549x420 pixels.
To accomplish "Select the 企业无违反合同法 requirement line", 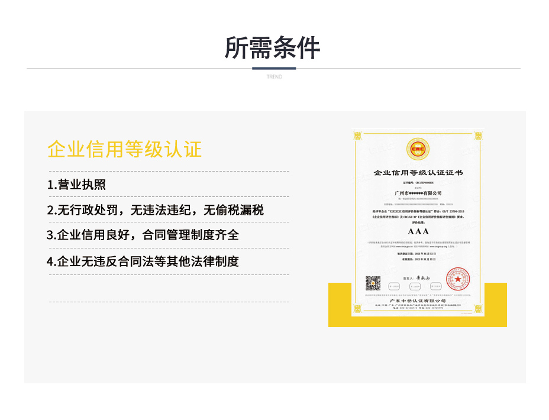I will [x=143, y=261].
